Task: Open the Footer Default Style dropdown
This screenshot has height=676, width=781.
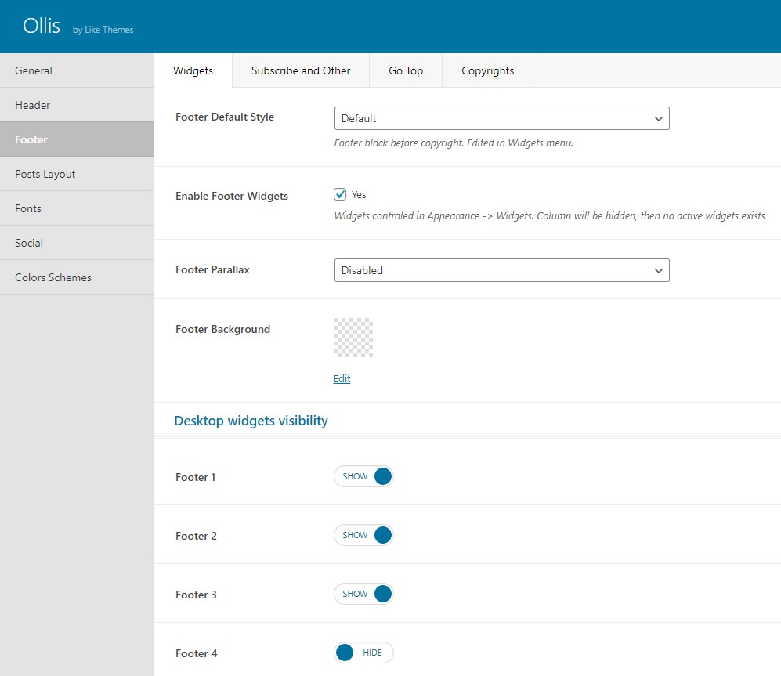Action: (x=501, y=118)
